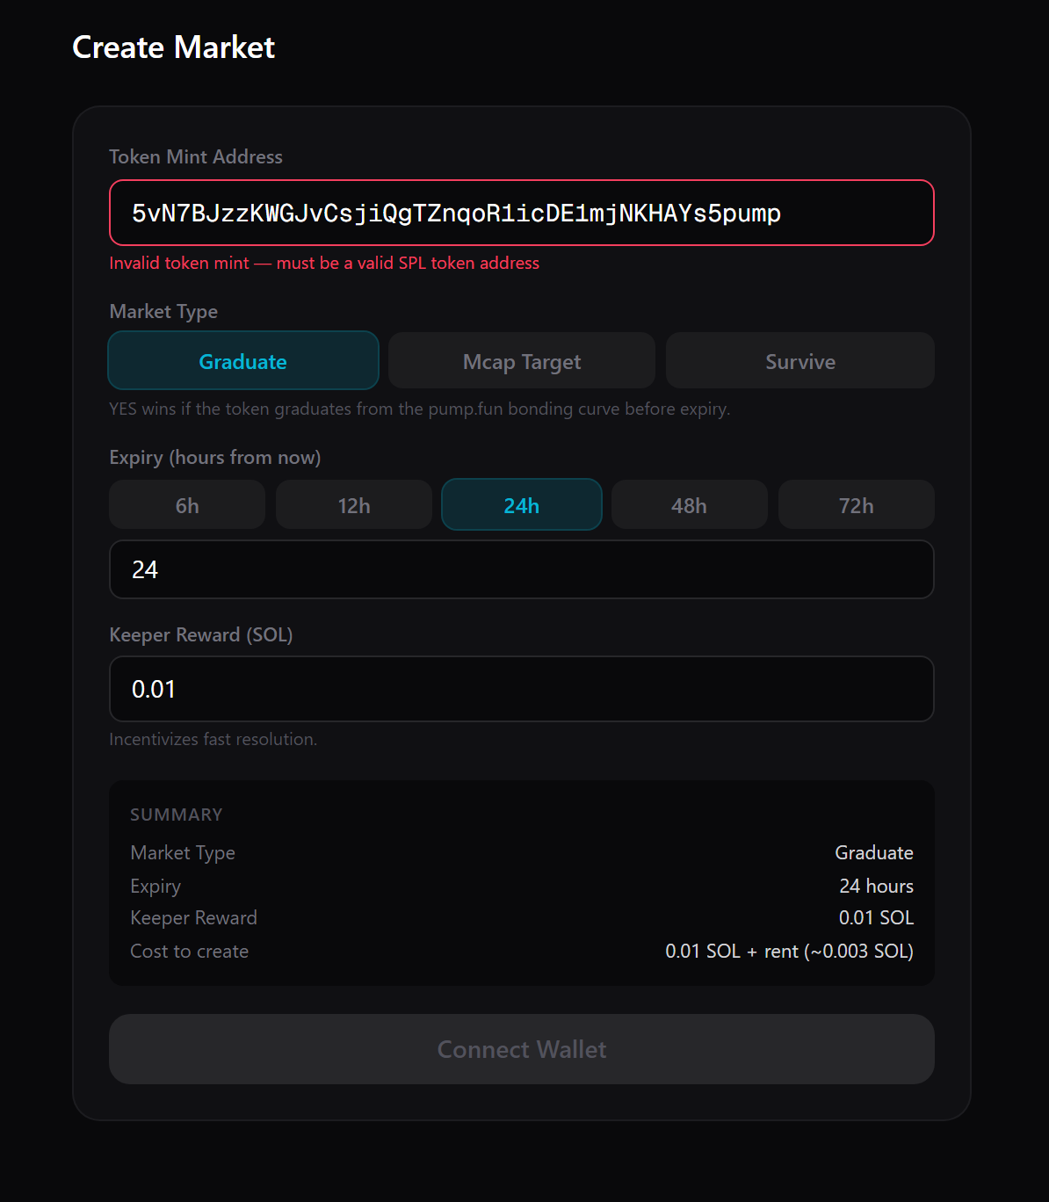The width and height of the screenshot is (1049, 1202).
Task: Switch to the Mcap Target market type
Action: click(x=521, y=360)
